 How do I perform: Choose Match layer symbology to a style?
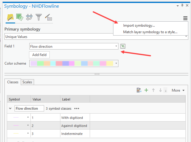[150, 32]
